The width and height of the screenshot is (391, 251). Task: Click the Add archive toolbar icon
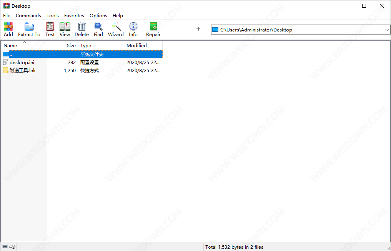point(8,26)
